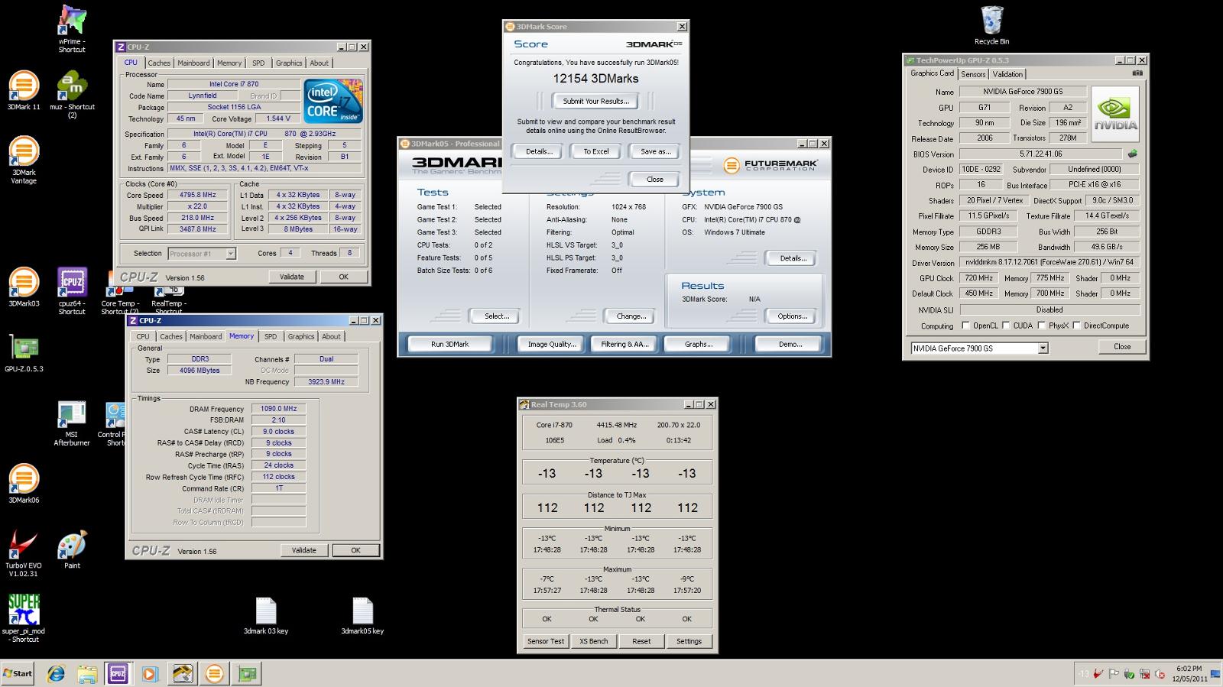
Task: Click OK in lower CPU-Z memory window
Action: click(355, 550)
